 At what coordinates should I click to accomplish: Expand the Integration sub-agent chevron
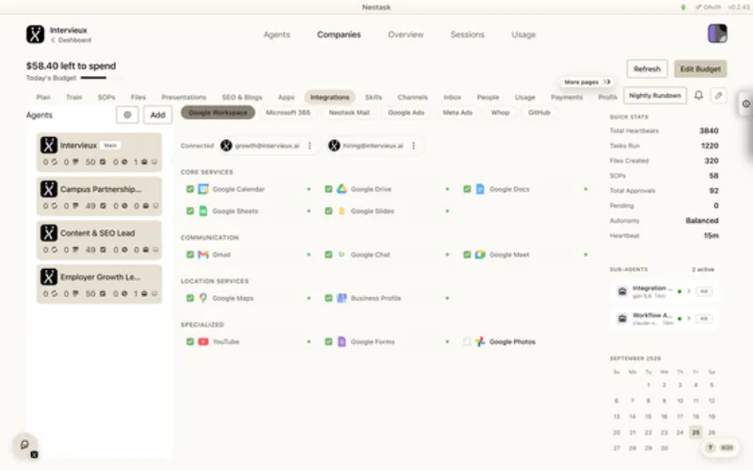coord(689,291)
